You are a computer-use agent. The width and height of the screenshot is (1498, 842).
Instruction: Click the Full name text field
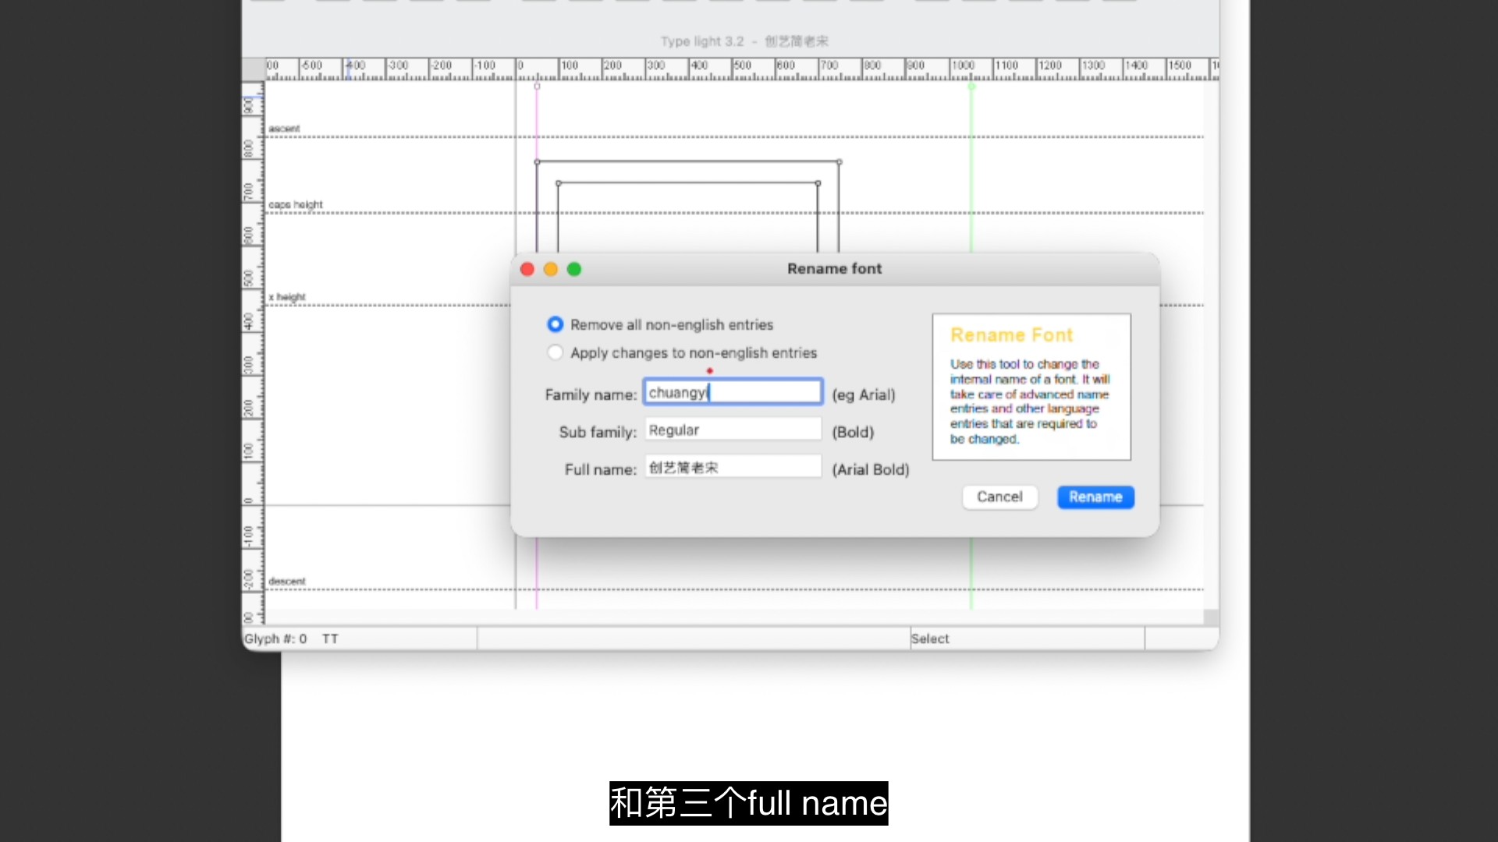click(732, 468)
